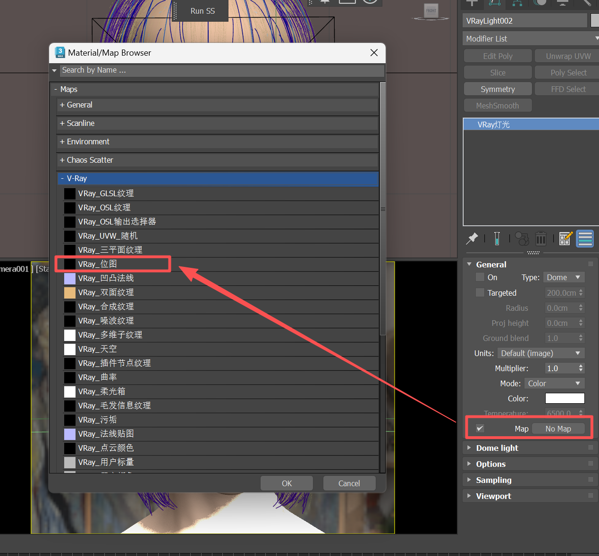
Task: Click the Multiplier value field
Action: point(561,368)
